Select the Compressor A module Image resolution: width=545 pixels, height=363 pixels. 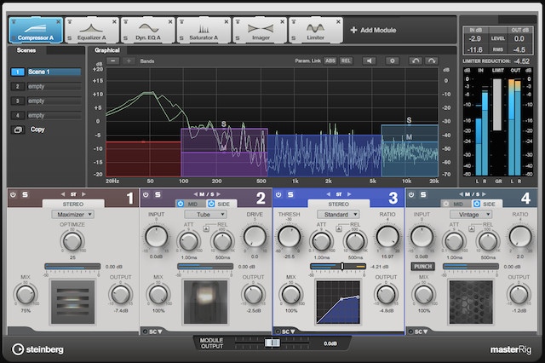36,31
